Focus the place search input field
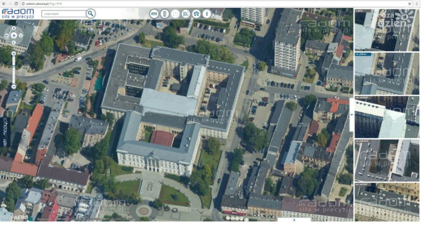 point(63,14)
